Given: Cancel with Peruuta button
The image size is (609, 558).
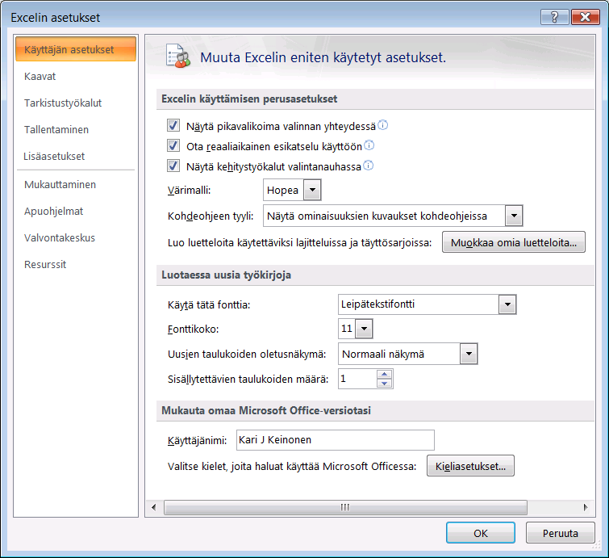Looking at the screenshot, I should 560,533.
